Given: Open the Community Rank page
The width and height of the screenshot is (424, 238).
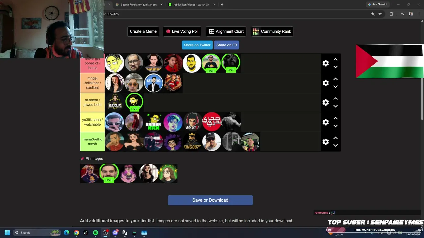Looking at the screenshot, I should [x=272, y=31].
